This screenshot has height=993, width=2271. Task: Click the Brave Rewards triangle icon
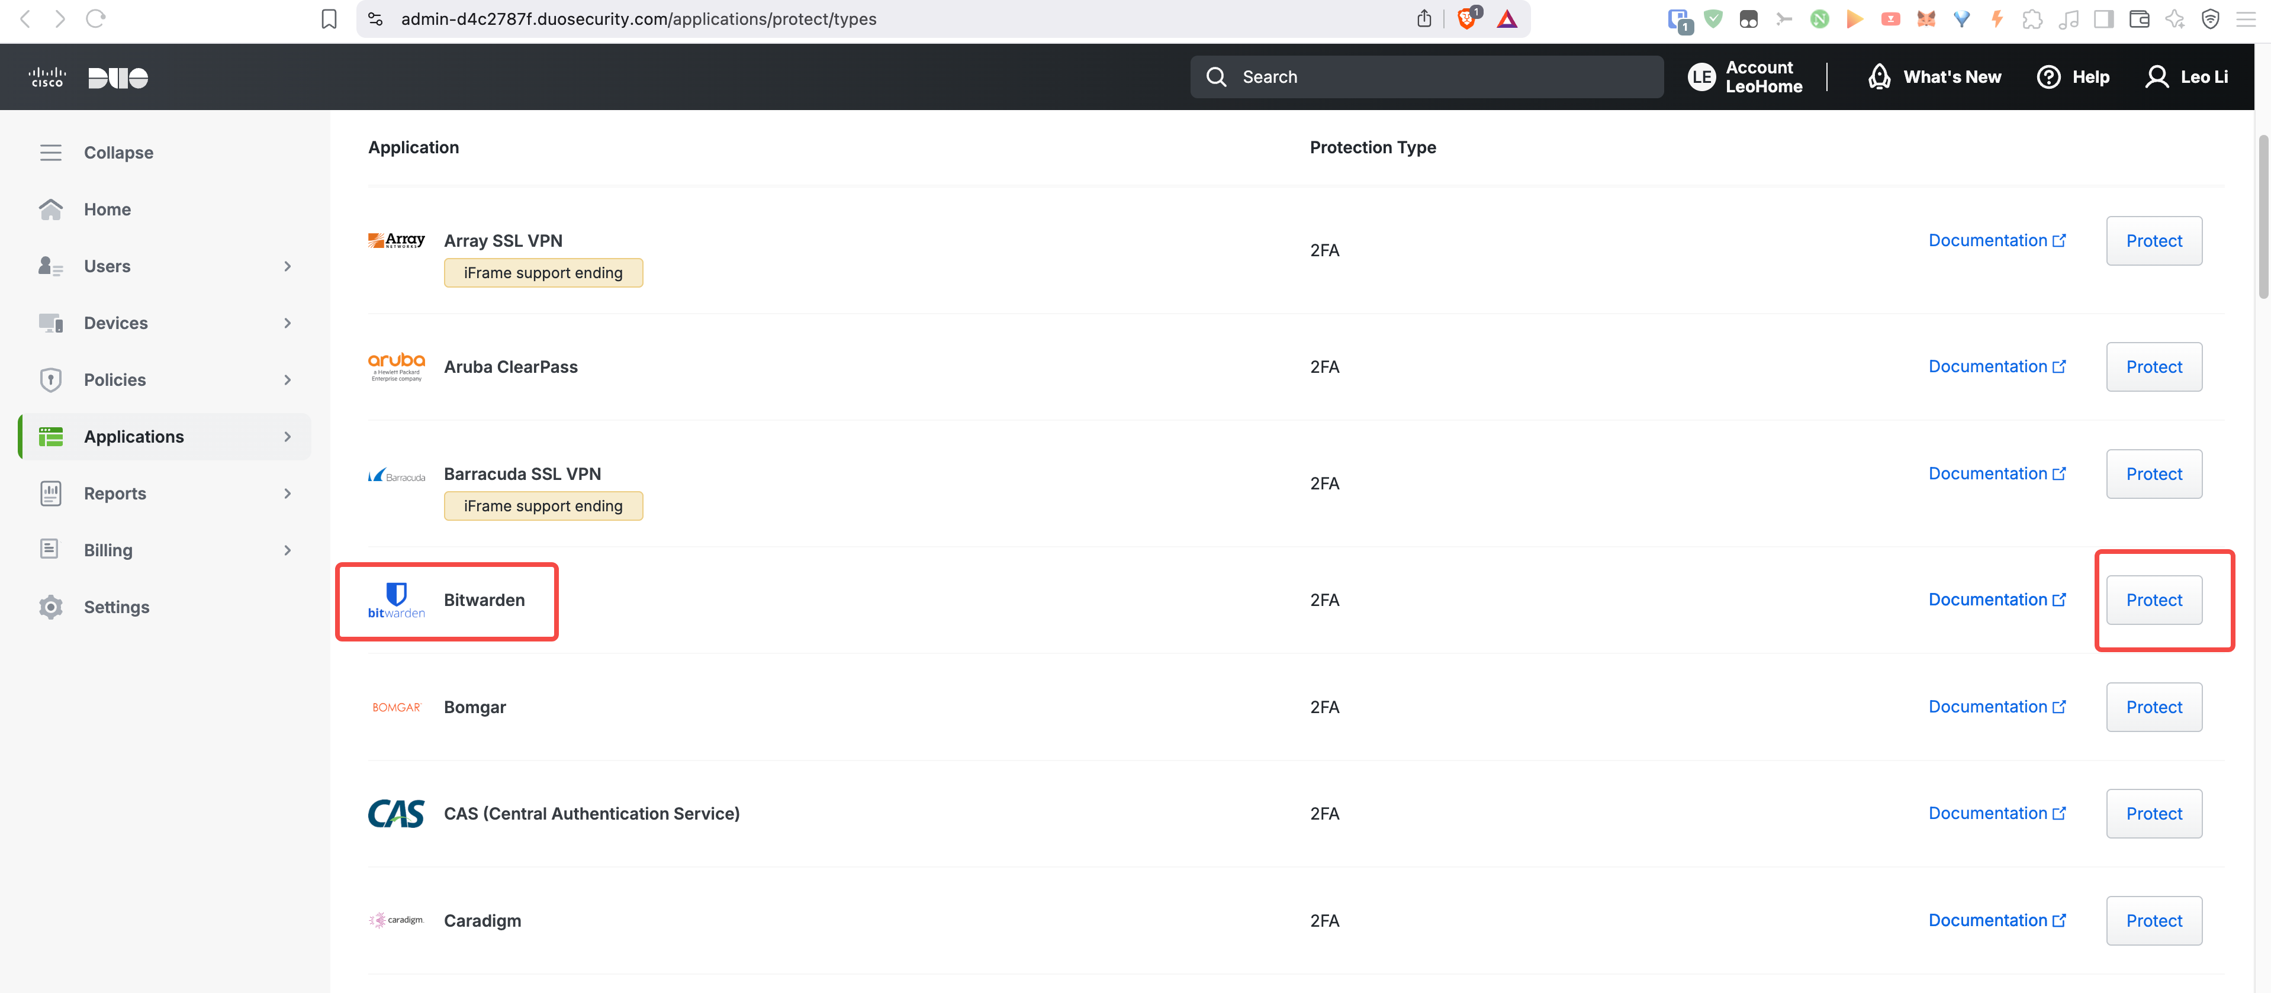(1507, 18)
